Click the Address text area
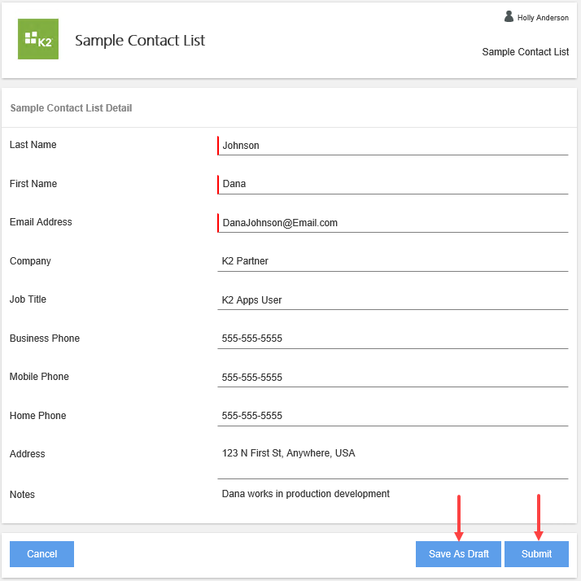Image resolution: width=581 pixels, height=581 pixels. tap(393, 460)
